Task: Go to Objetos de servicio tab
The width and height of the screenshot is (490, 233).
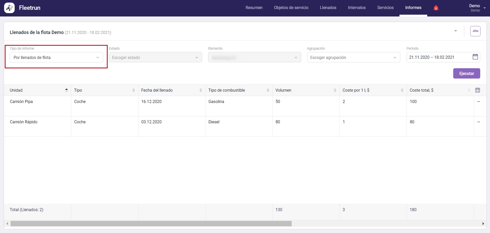Action: click(291, 8)
